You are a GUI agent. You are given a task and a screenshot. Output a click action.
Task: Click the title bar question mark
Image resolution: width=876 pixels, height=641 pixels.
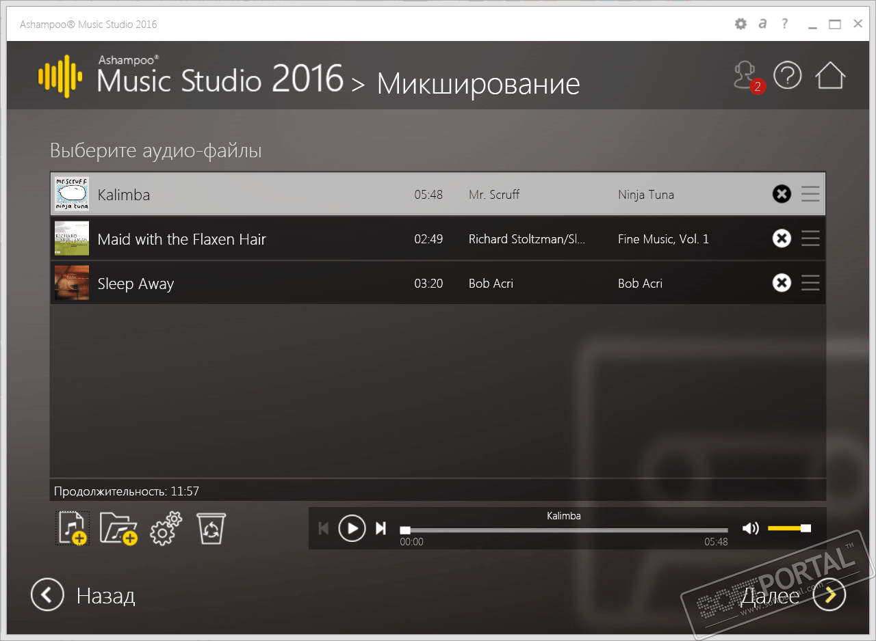point(785,25)
